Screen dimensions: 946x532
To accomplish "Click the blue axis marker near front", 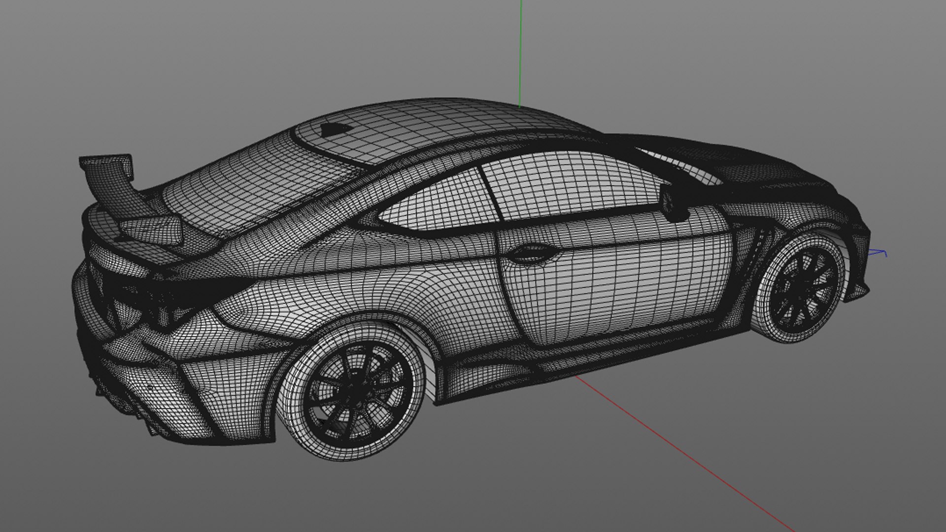I will pos(878,254).
